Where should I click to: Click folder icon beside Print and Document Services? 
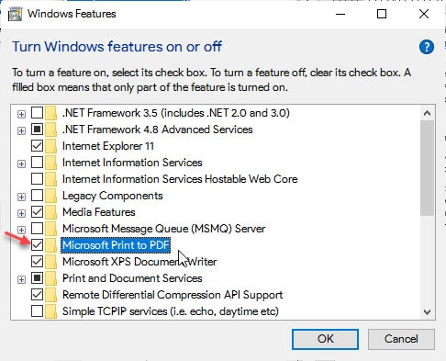(x=50, y=278)
